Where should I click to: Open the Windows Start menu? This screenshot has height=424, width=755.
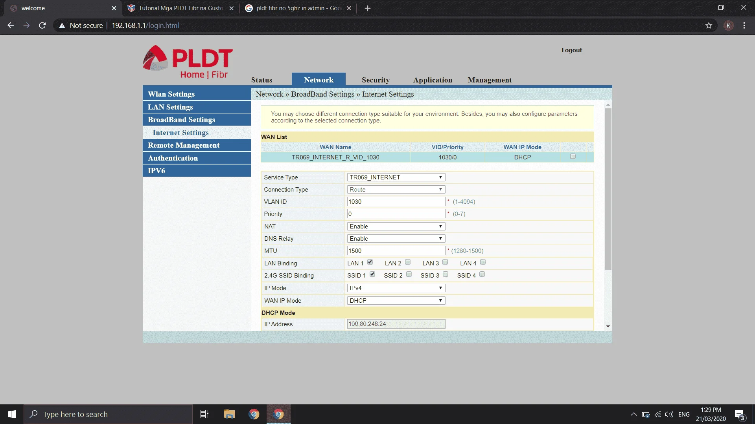tap(12, 414)
